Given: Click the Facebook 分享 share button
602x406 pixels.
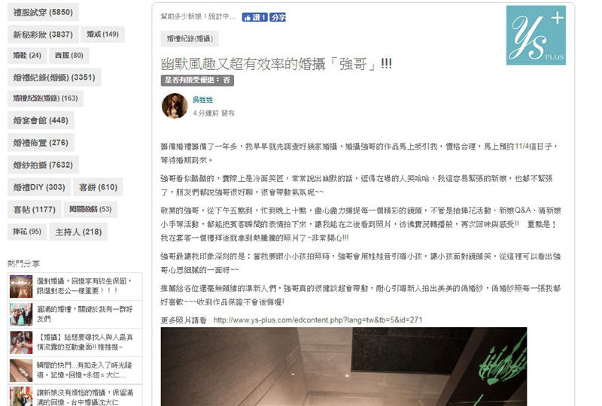Looking at the screenshot, I should (277, 17).
